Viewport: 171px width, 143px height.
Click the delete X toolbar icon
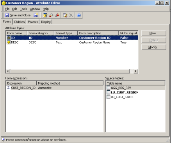pos(71,15)
